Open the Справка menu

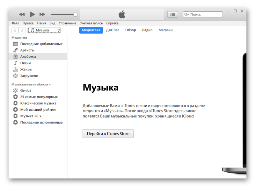(113, 23)
